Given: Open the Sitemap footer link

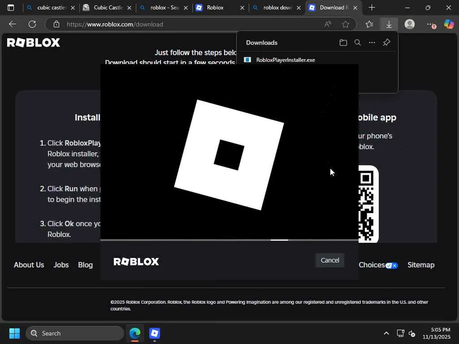Looking at the screenshot, I should tap(420, 265).
